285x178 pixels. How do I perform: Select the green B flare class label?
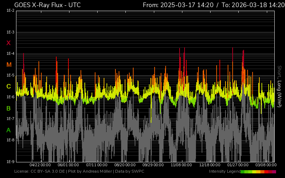tap(9, 108)
